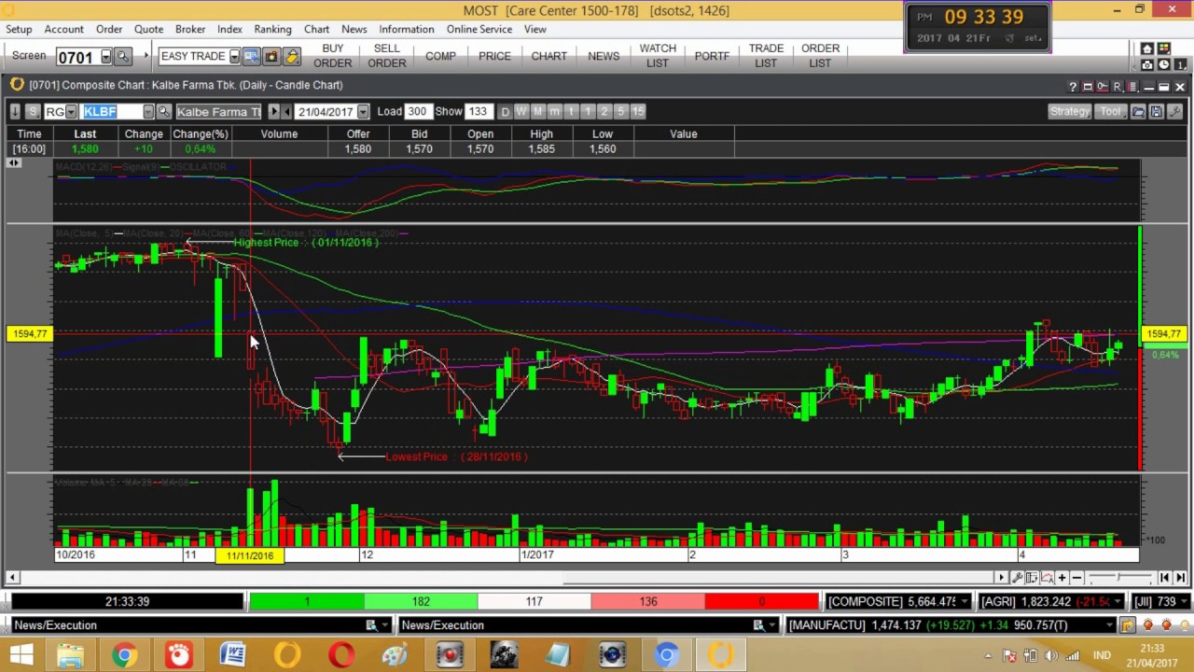Click the yellow tag icon in the toolbar

click(292, 56)
